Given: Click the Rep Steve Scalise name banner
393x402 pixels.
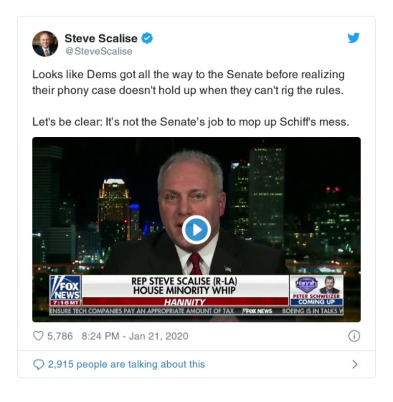Looking at the screenshot, I should pos(184,286).
